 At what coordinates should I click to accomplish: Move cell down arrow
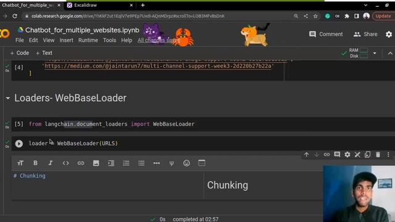click(317, 155)
